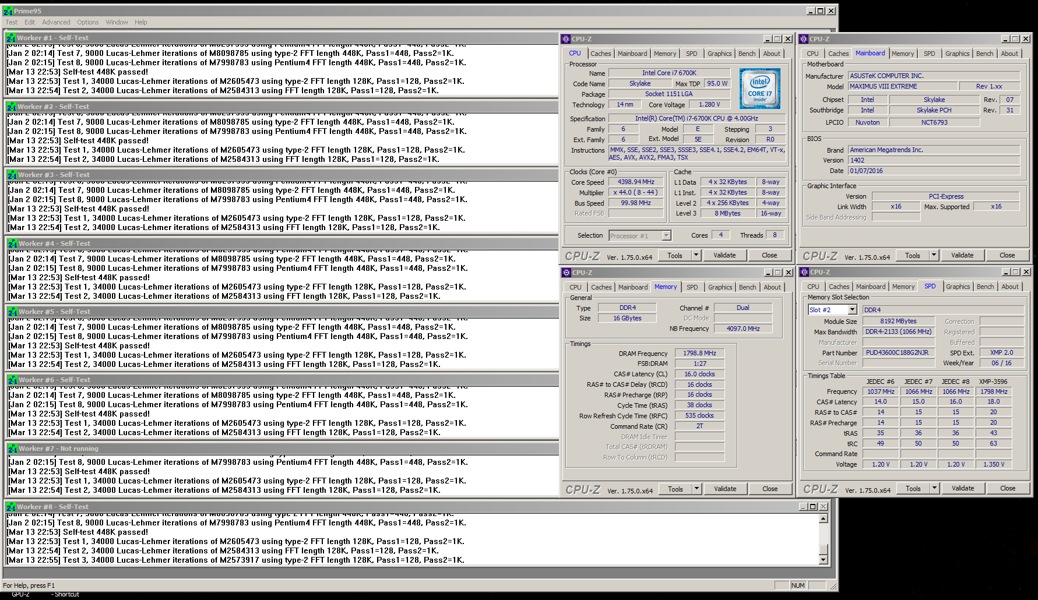Expand the Tools arrow in the Memory tab window

click(x=696, y=489)
